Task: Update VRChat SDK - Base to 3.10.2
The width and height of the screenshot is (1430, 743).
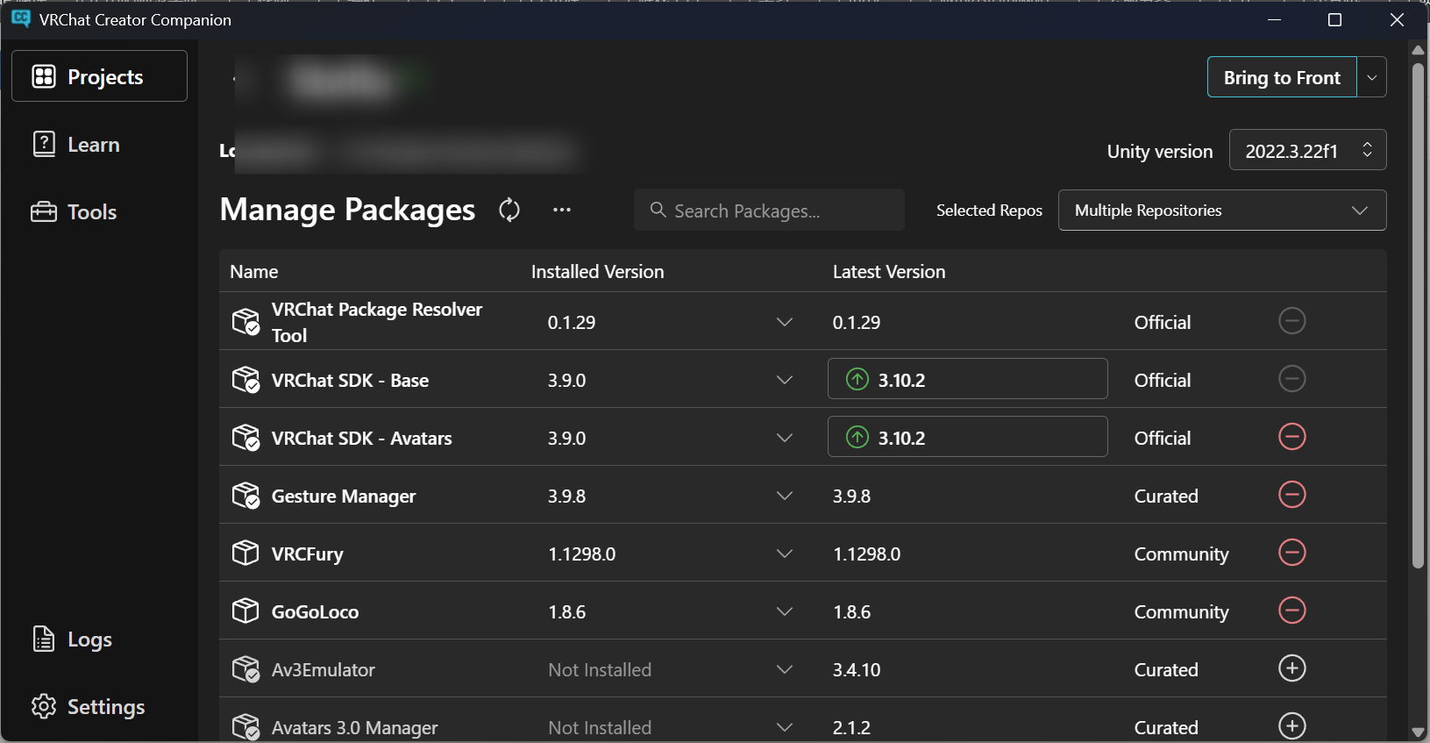Action: [967, 379]
